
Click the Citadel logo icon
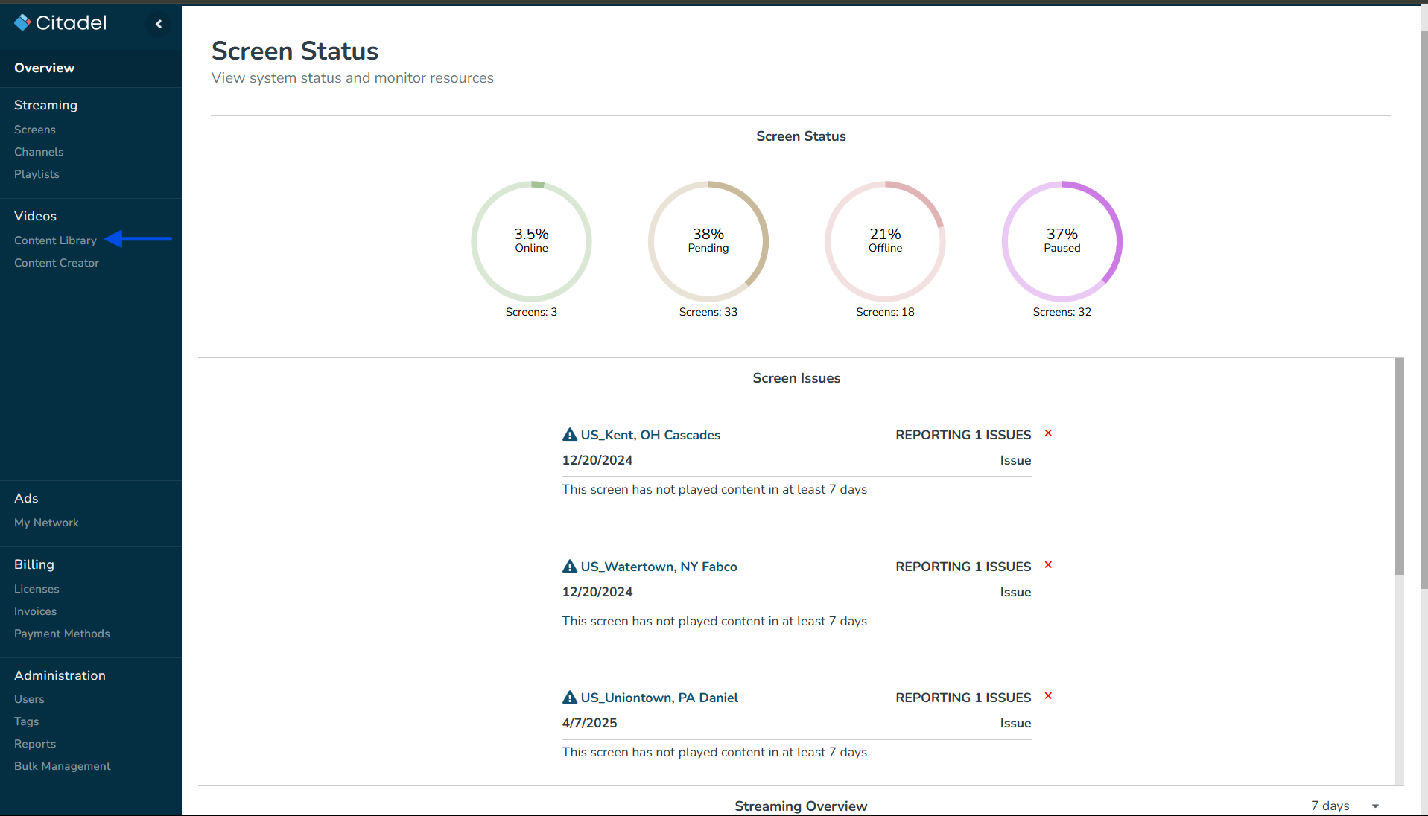pos(22,23)
